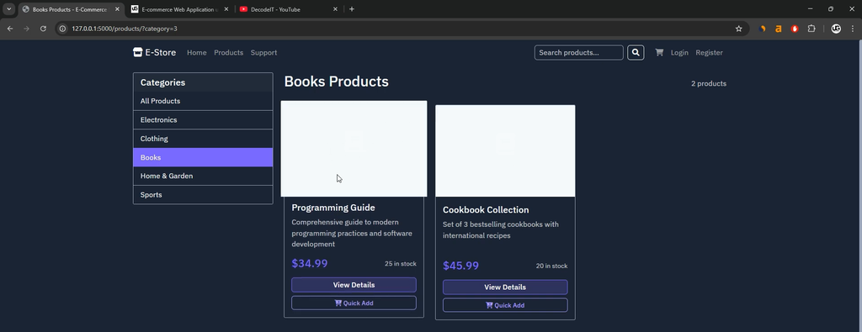Click the Programming Guide product image
Screen dimensions: 862x332
click(354, 148)
